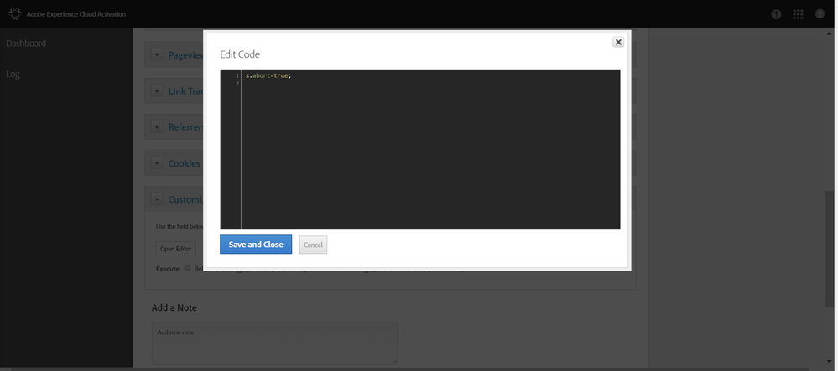Select the first Execute radio option
Viewport: 838px width, 371px height.
pyautogui.click(x=188, y=269)
